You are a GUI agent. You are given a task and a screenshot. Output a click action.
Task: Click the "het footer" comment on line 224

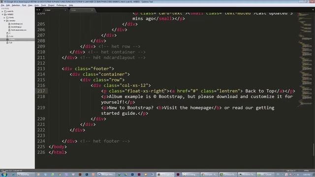(x=105, y=141)
